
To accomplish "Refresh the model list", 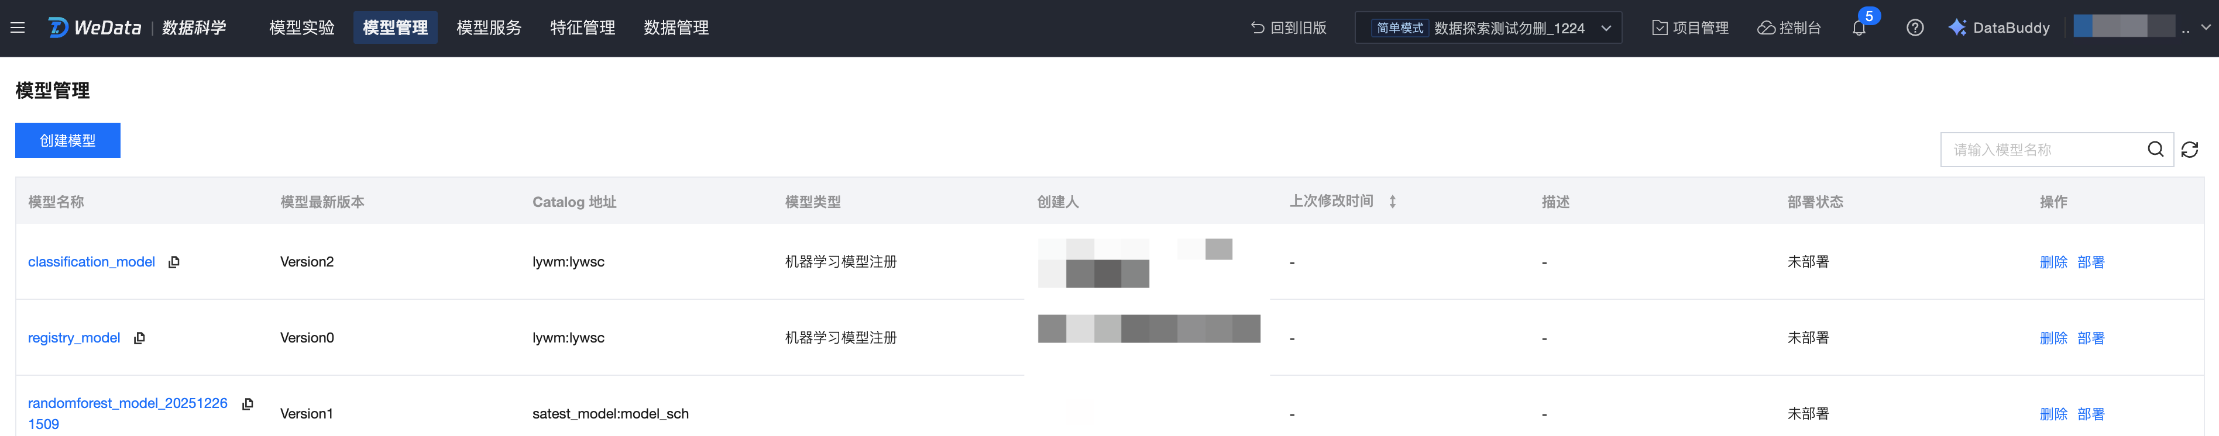I will coord(2190,150).
